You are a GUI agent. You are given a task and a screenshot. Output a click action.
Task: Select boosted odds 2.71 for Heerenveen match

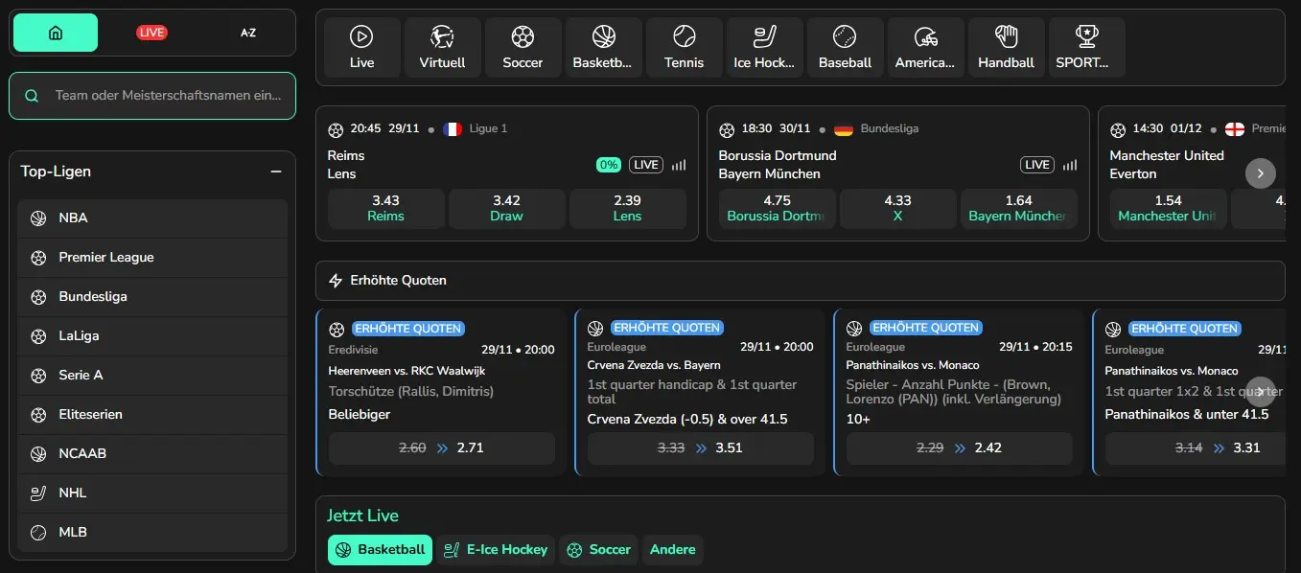(x=442, y=448)
